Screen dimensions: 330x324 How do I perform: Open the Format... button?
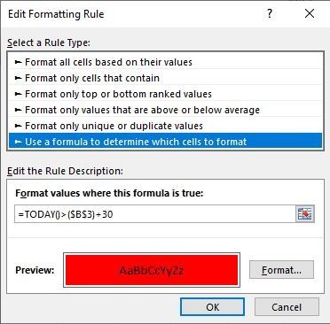point(281,270)
